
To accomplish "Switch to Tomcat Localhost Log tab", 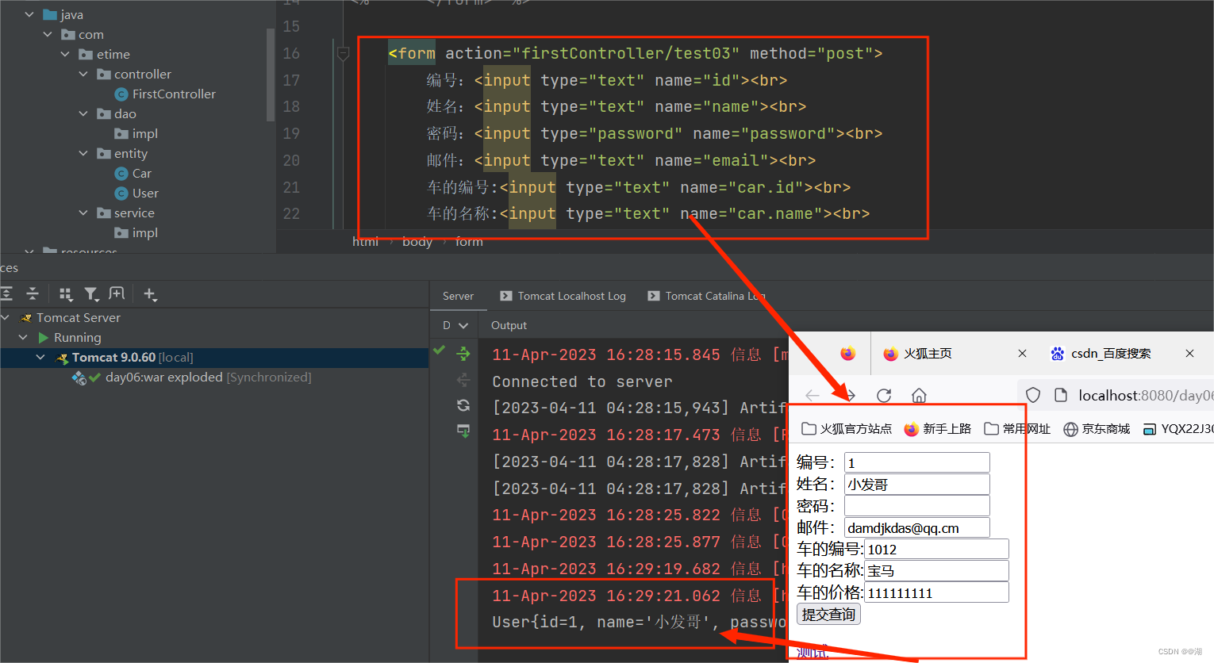I will click(x=563, y=296).
